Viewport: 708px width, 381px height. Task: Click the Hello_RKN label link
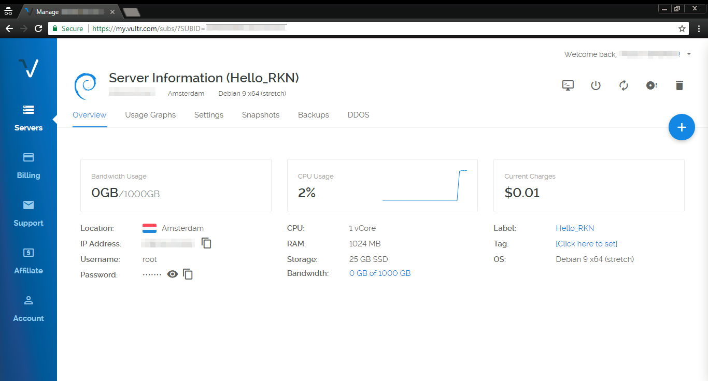coord(575,228)
